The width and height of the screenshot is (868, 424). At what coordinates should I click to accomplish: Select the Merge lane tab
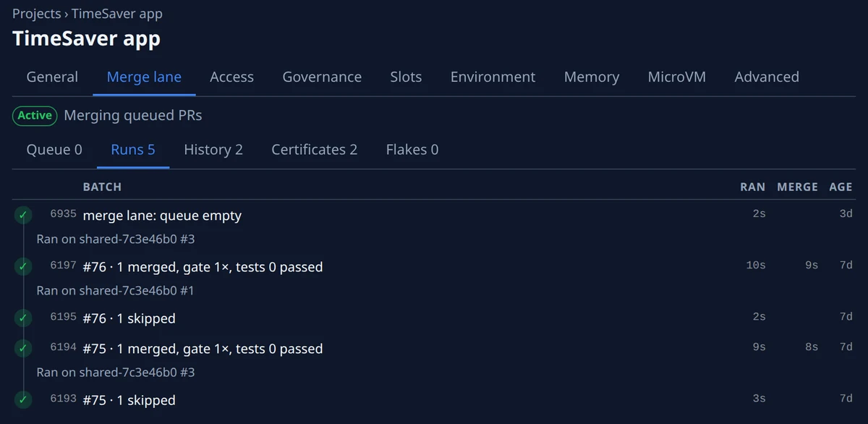click(144, 77)
